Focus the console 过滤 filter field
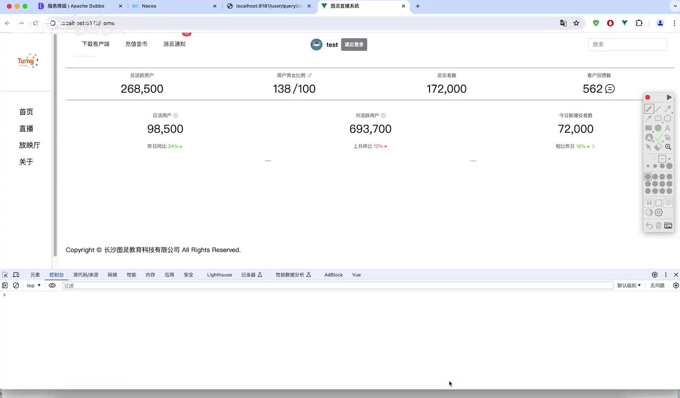 tap(338, 285)
